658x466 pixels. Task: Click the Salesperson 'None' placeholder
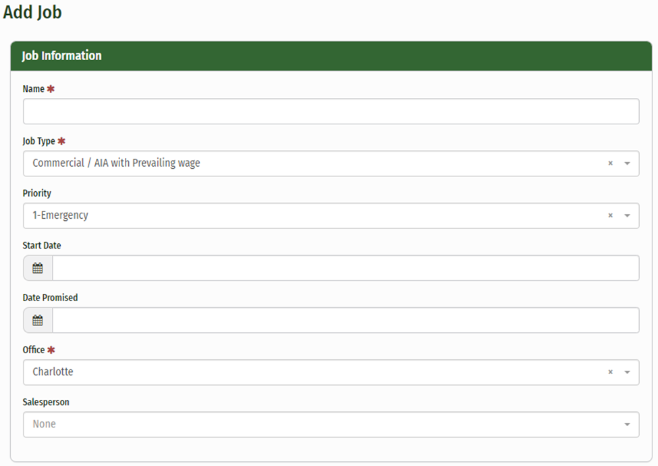pos(44,424)
